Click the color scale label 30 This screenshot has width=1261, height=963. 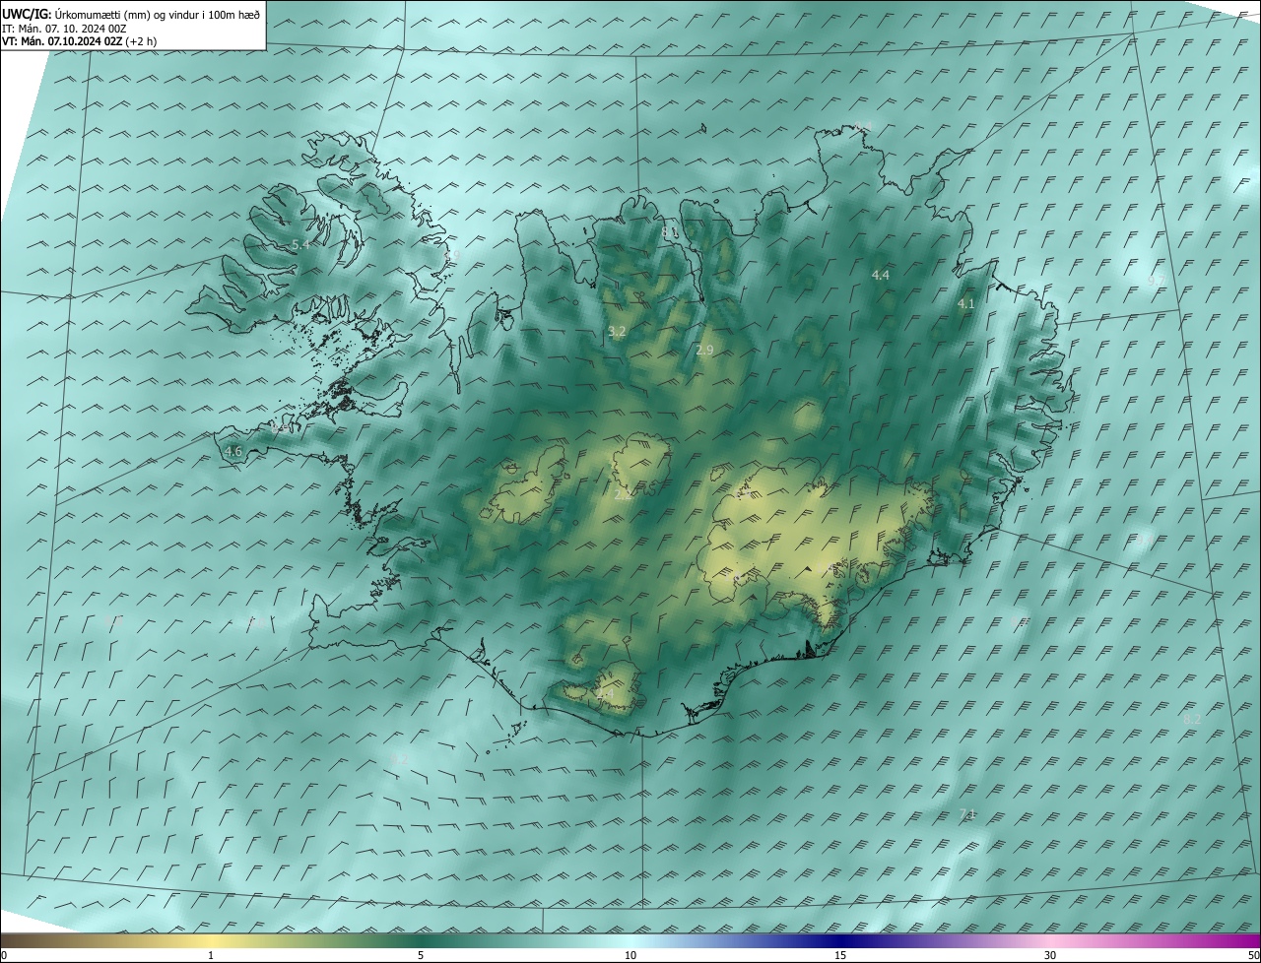1050,955
